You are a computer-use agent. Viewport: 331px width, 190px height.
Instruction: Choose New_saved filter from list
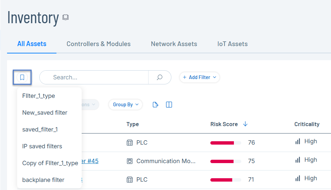click(45, 113)
